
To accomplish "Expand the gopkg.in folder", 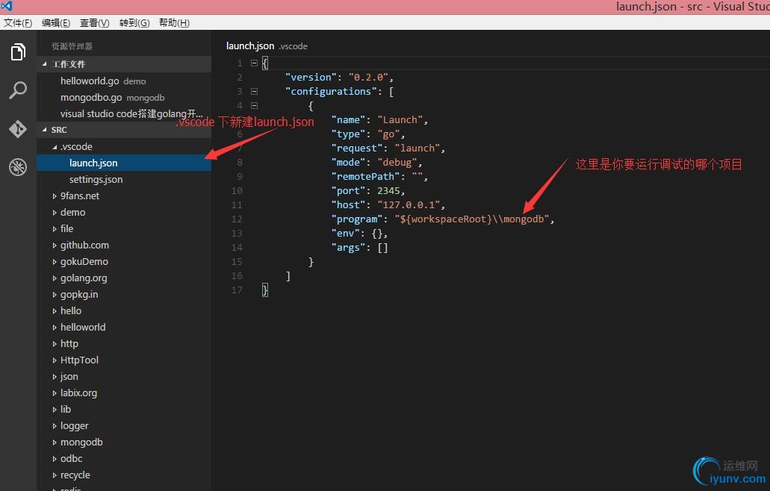I will 55,295.
